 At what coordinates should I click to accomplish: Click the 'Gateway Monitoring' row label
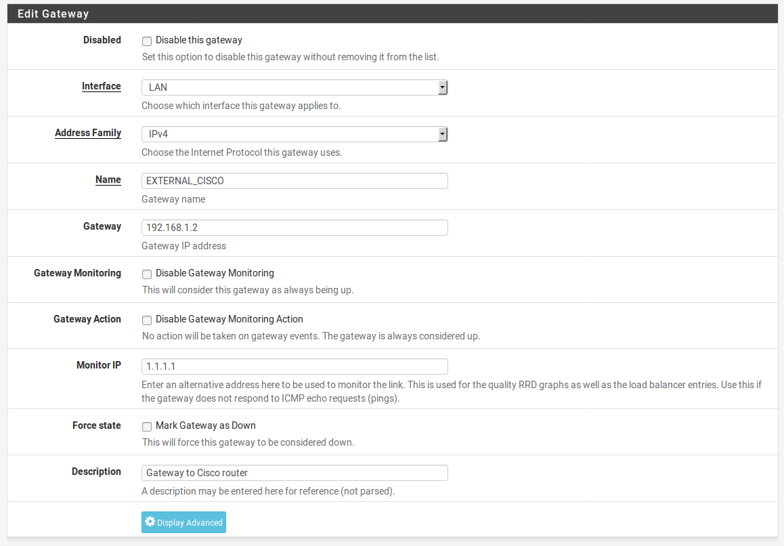(x=77, y=273)
